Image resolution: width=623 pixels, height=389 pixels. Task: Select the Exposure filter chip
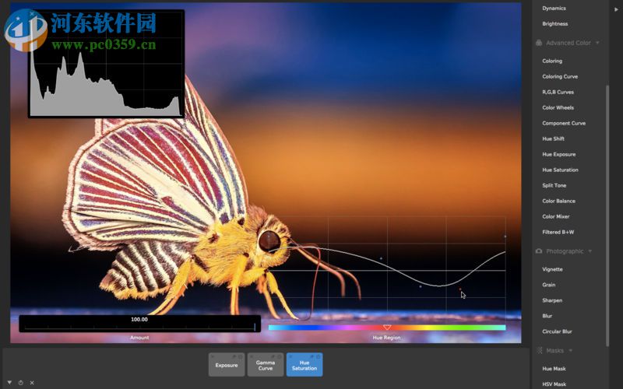227,364
